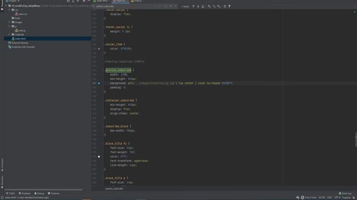Switch to main.css editor tab

pyautogui.click(x=120, y=1)
